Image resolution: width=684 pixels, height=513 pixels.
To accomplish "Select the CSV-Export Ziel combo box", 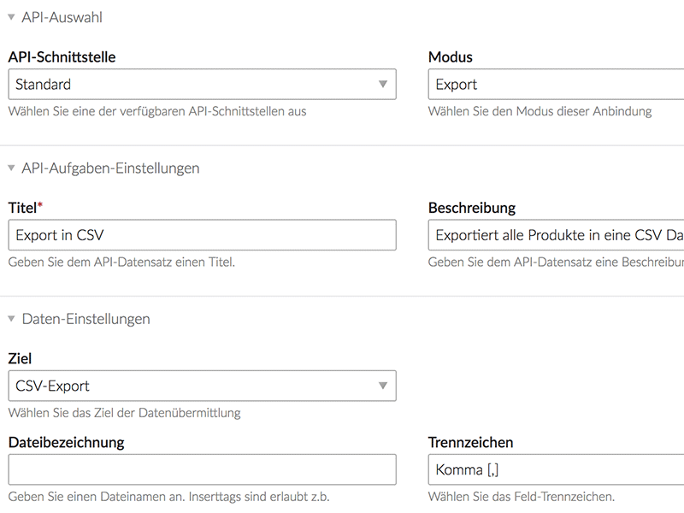I will click(x=203, y=386).
